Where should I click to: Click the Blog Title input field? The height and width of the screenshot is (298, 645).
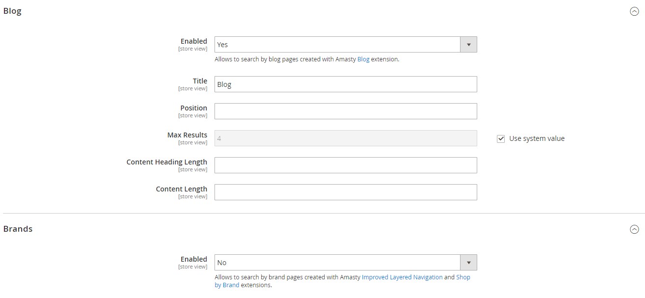click(346, 84)
